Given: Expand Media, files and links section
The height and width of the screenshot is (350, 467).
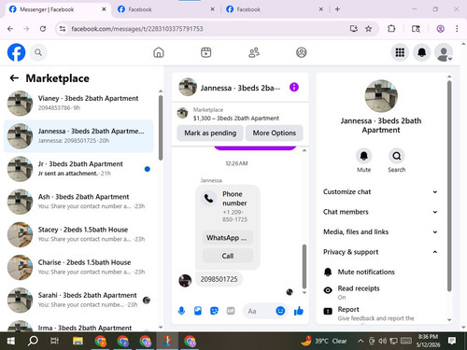Looking at the screenshot, I should [x=380, y=231].
